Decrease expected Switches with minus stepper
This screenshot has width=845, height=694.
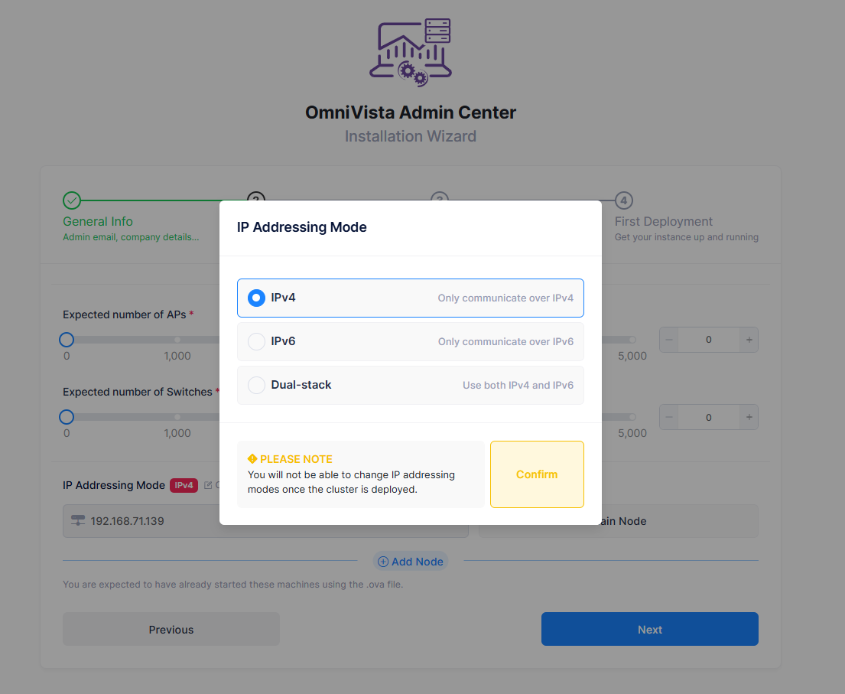669,417
